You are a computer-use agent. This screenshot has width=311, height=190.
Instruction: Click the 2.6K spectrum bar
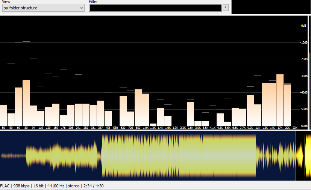(190, 113)
